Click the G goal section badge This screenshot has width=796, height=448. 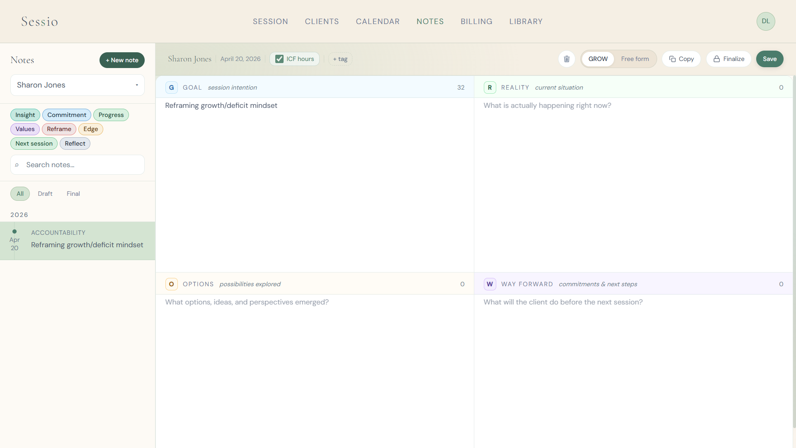171,88
